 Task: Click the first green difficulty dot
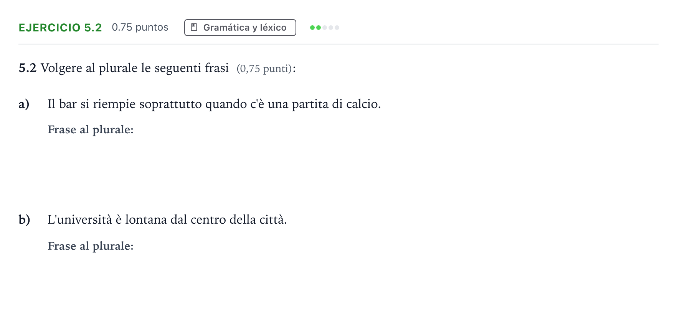[x=312, y=28]
